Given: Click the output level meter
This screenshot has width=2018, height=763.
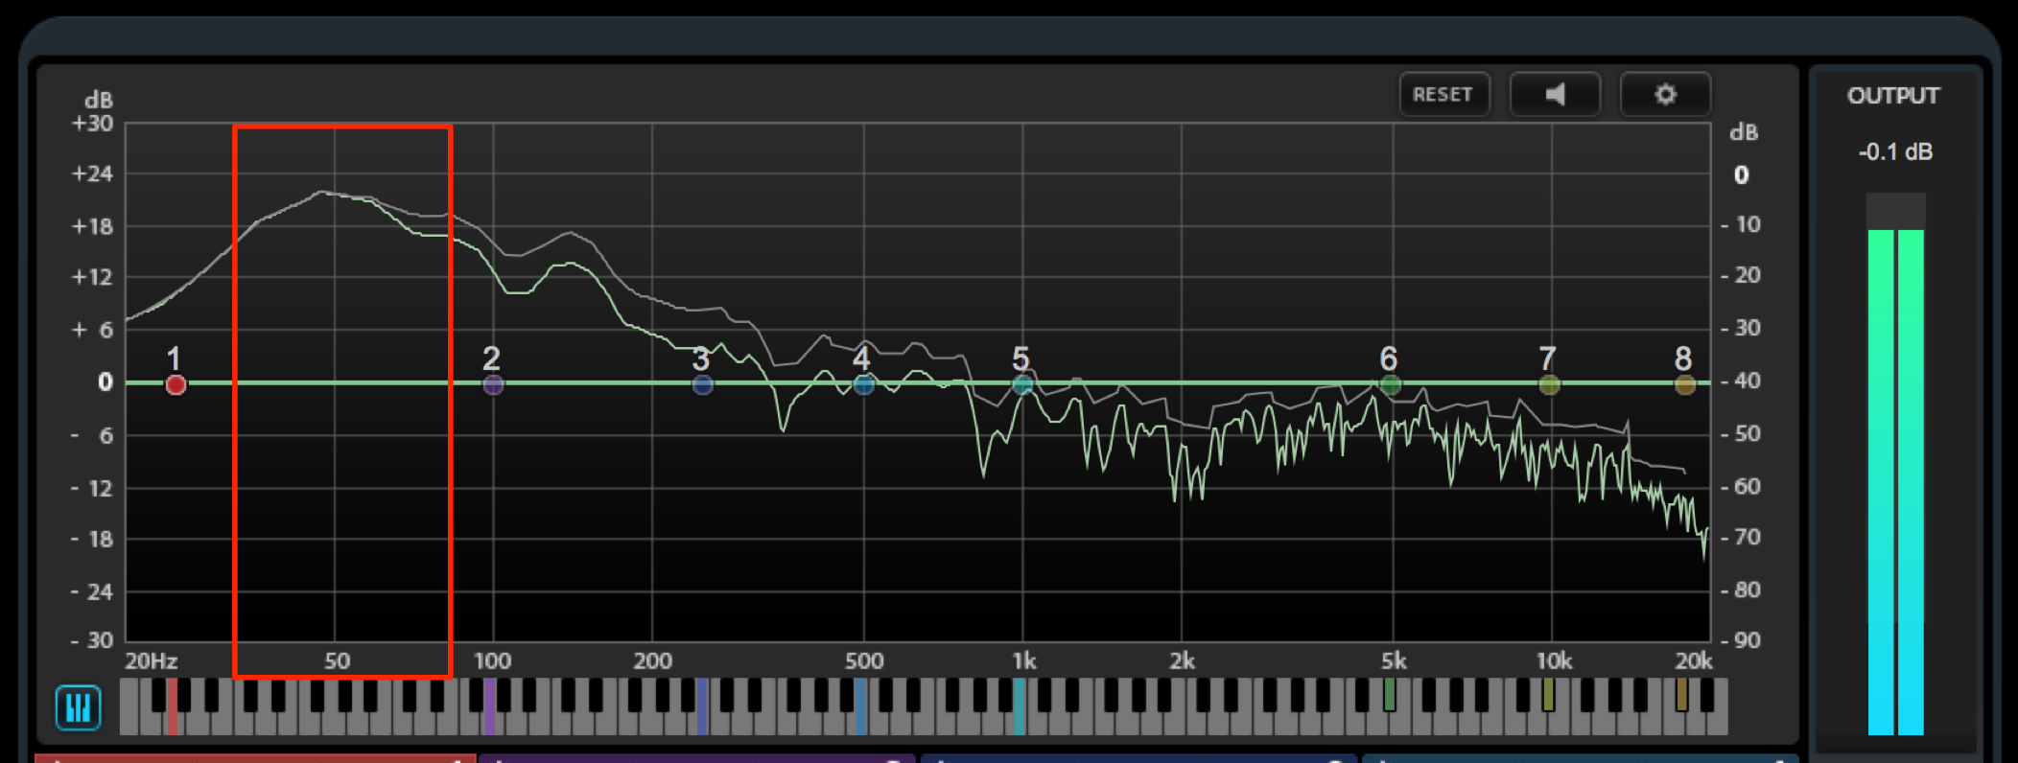Looking at the screenshot, I should click(x=1896, y=465).
